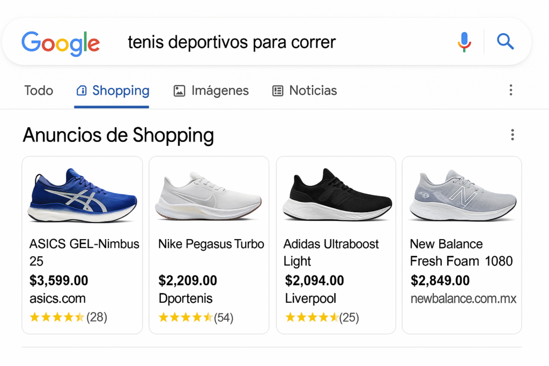The width and height of the screenshot is (549, 366).
Task: Open the three-dot menu beside the tabs
Action: (511, 90)
